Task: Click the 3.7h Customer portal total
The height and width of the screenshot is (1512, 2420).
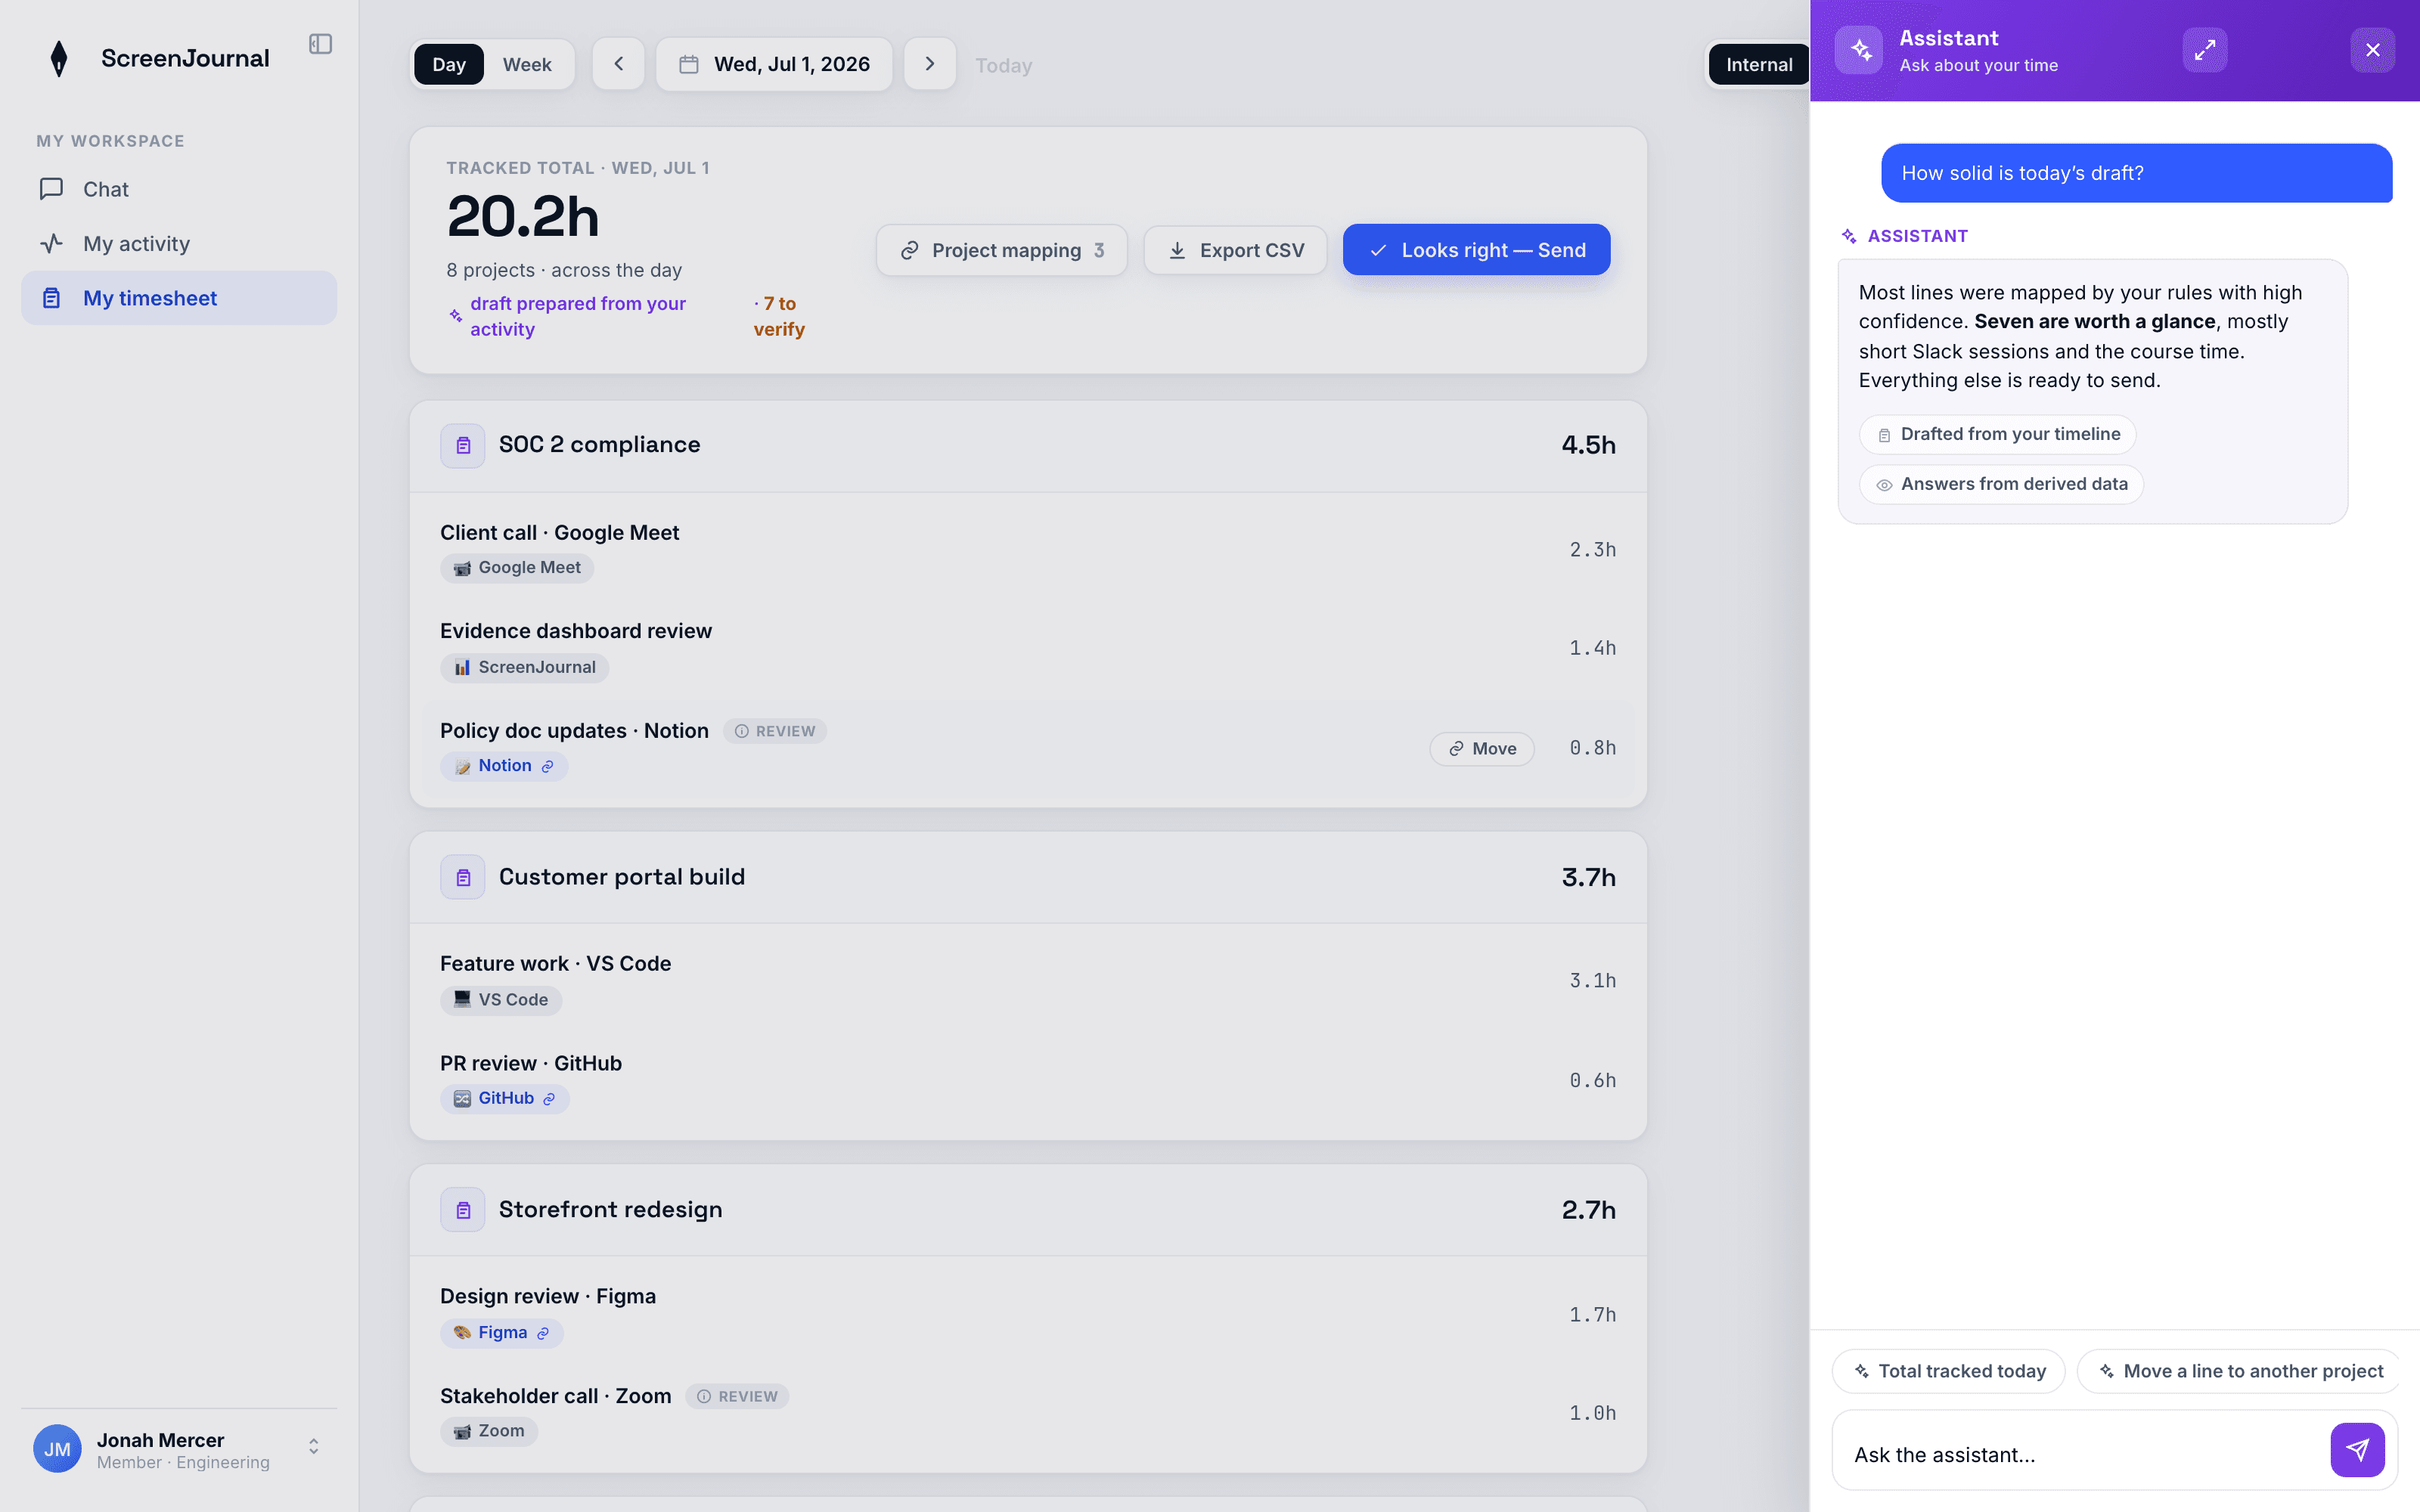Action: (x=1588, y=877)
